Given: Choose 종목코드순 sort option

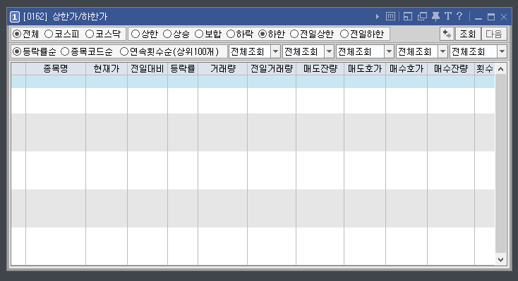Looking at the screenshot, I should 65,51.
